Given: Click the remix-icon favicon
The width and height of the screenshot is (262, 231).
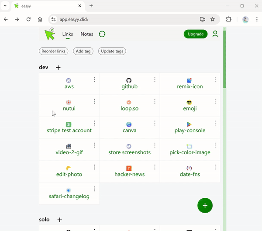Looking at the screenshot, I should pos(189,80).
